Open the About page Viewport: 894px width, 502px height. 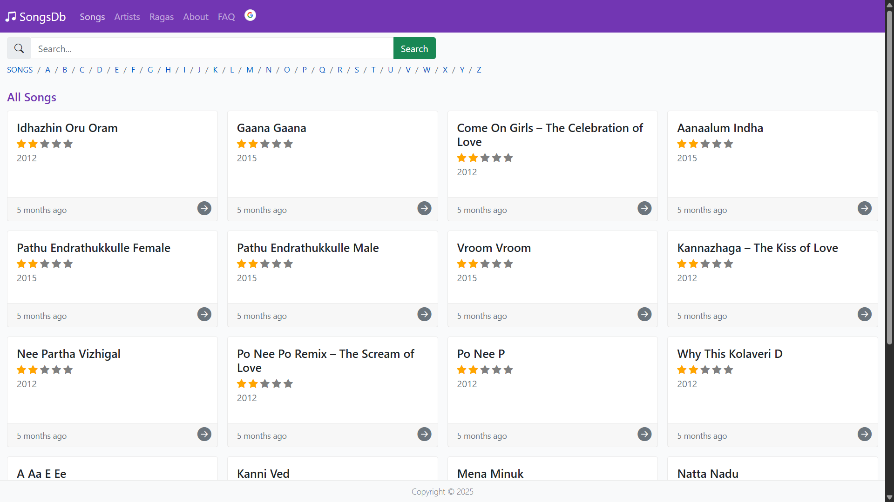pyautogui.click(x=196, y=17)
